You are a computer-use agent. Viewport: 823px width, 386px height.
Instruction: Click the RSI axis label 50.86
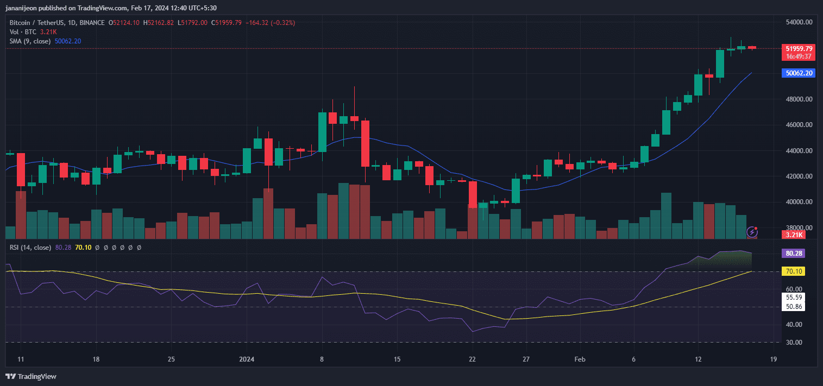point(794,307)
